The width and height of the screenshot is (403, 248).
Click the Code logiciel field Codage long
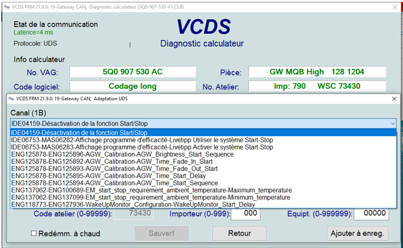[132, 86]
